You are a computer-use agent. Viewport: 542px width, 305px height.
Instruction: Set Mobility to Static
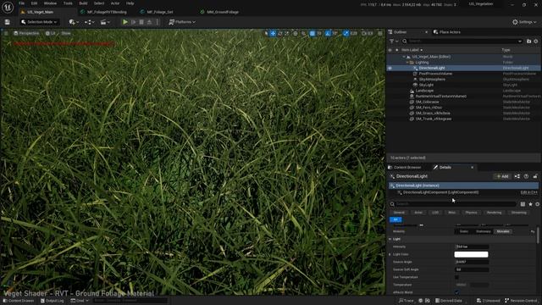coord(464,231)
